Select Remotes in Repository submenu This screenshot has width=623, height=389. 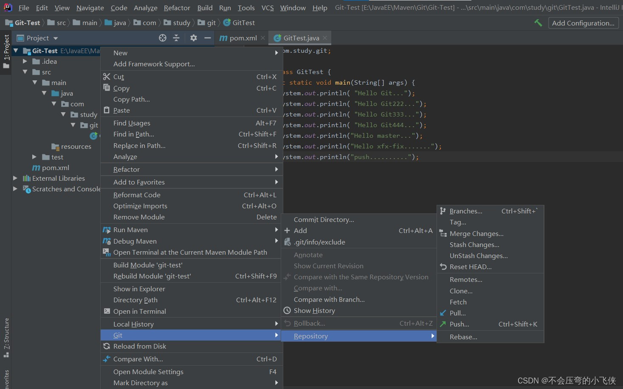491,279
